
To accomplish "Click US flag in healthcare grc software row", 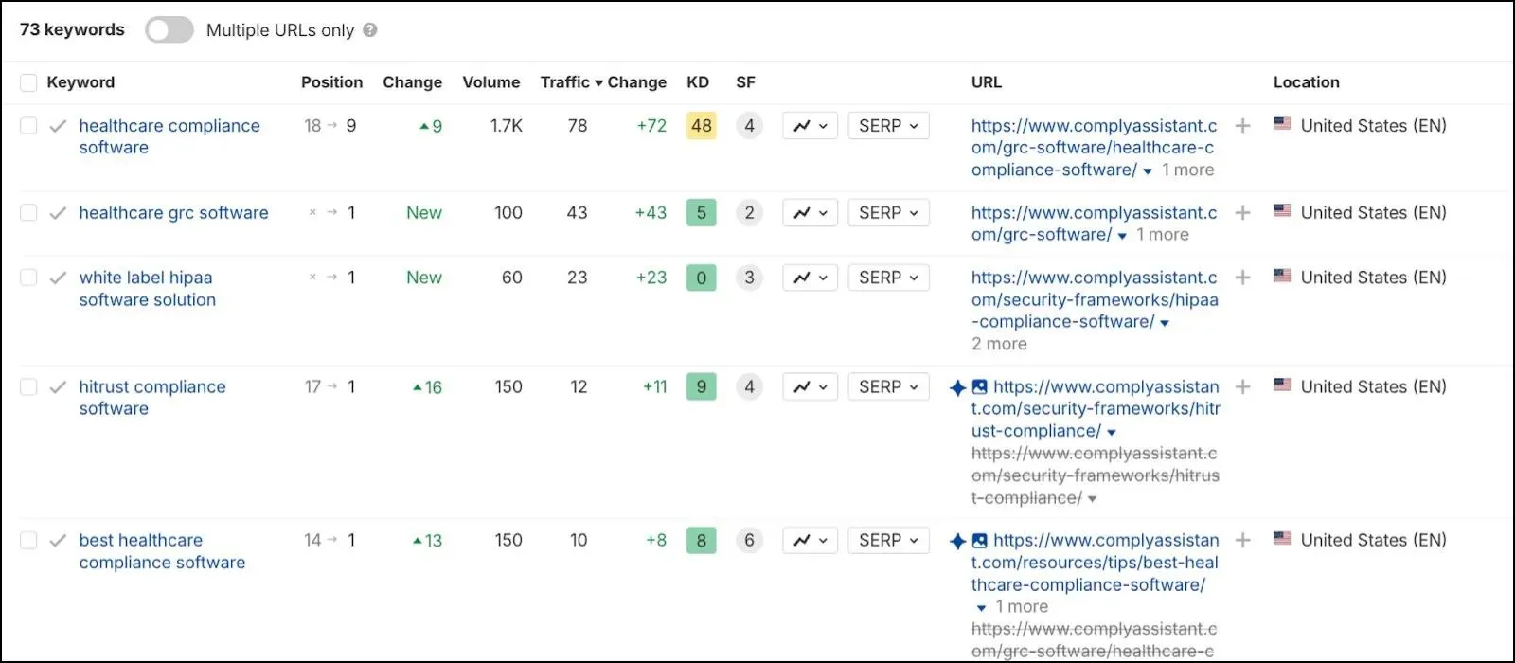I will coord(1282,210).
